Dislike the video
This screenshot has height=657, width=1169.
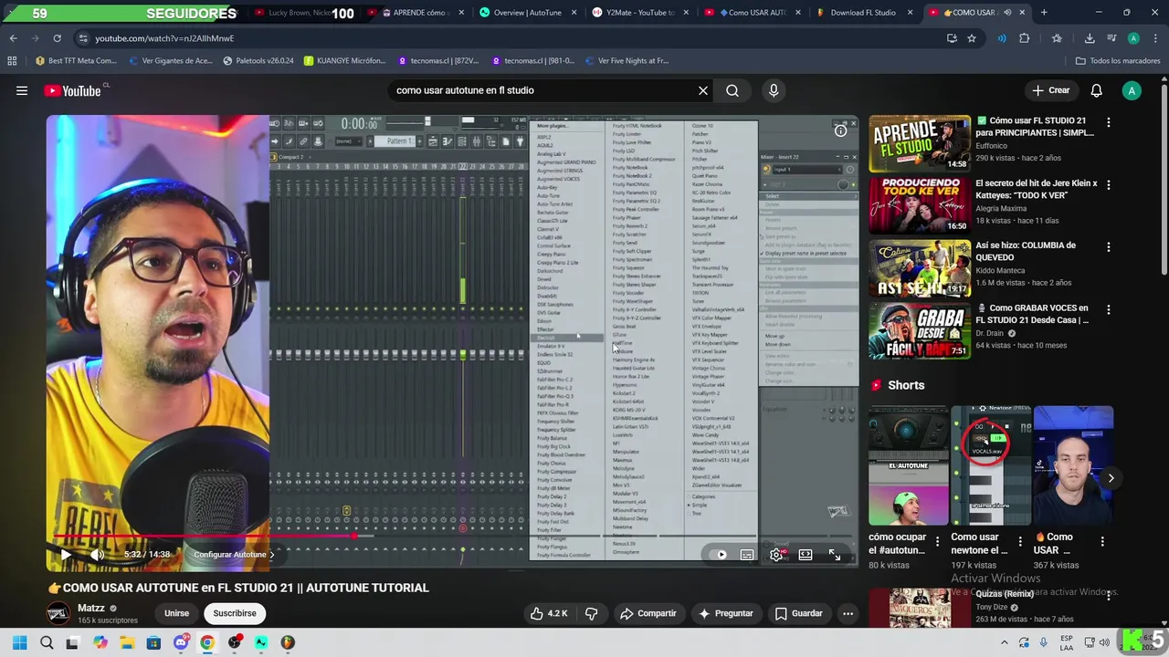591,613
